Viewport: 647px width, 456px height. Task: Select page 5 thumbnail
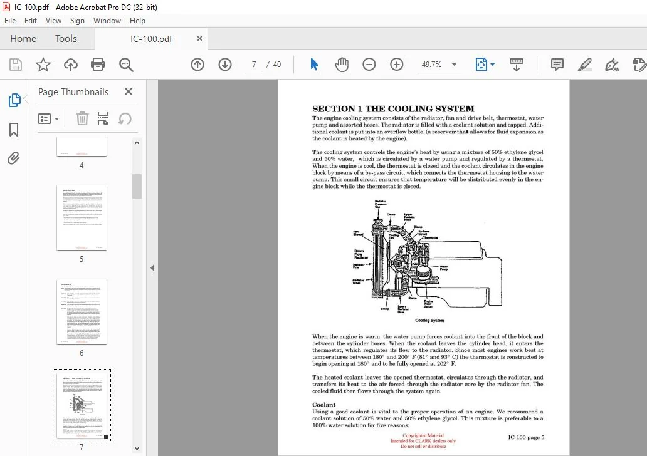point(82,218)
